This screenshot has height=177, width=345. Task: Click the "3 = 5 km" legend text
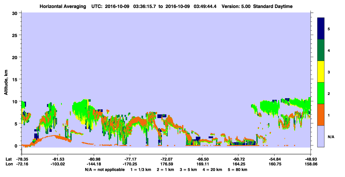[x=188, y=170]
